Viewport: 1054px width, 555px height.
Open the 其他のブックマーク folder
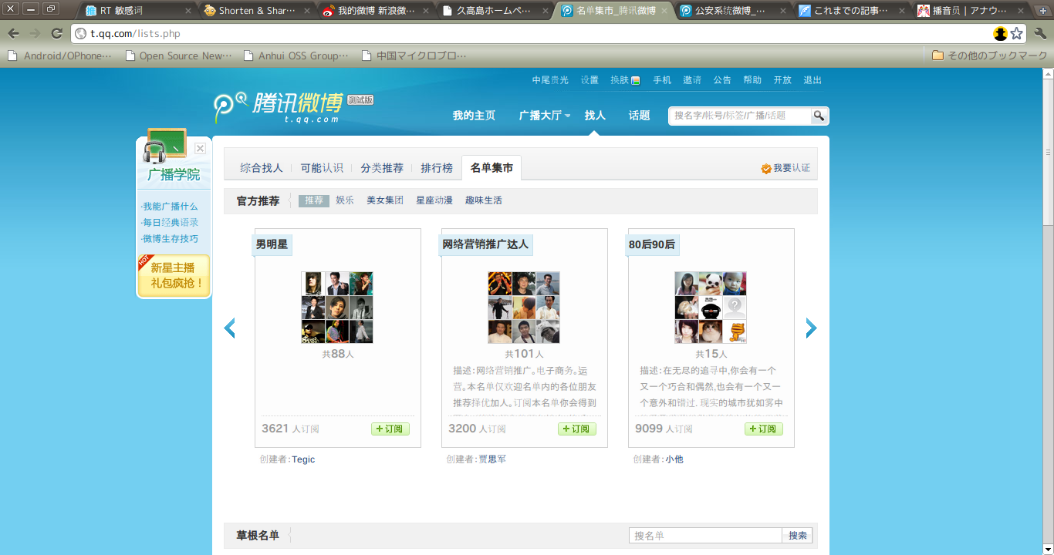pyautogui.click(x=989, y=55)
